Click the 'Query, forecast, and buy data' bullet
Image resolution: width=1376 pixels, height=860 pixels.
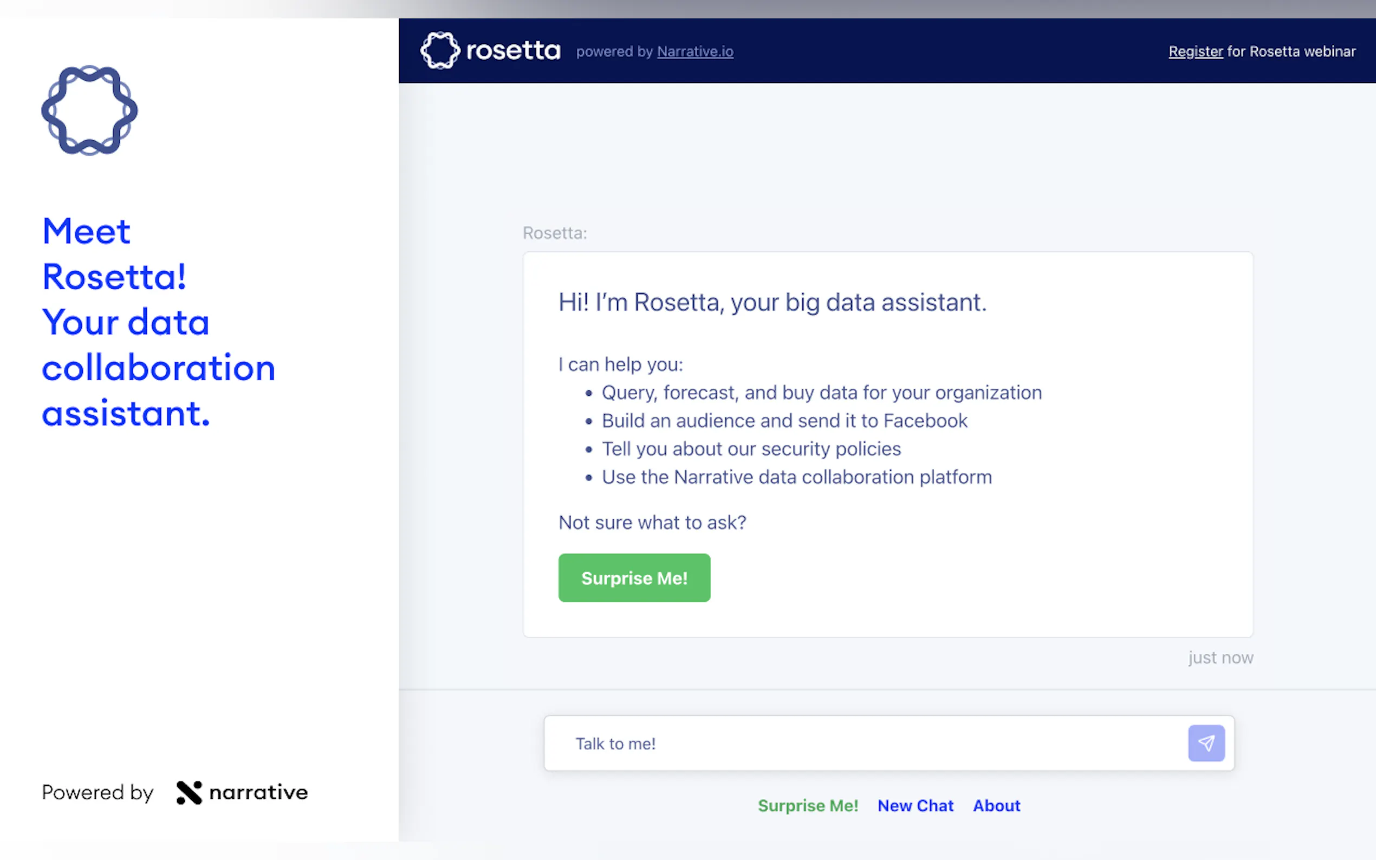(x=821, y=393)
